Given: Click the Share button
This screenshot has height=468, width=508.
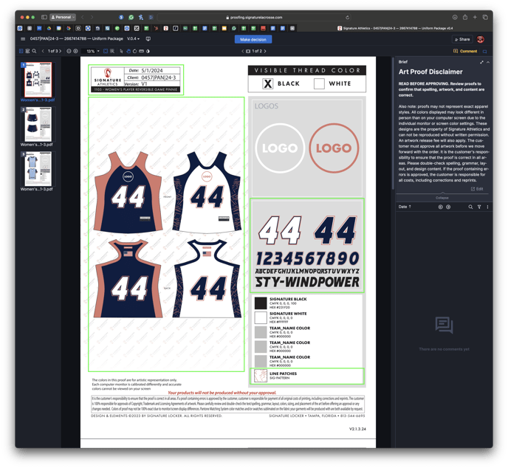Looking at the screenshot, I should pyautogui.click(x=462, y=39).
